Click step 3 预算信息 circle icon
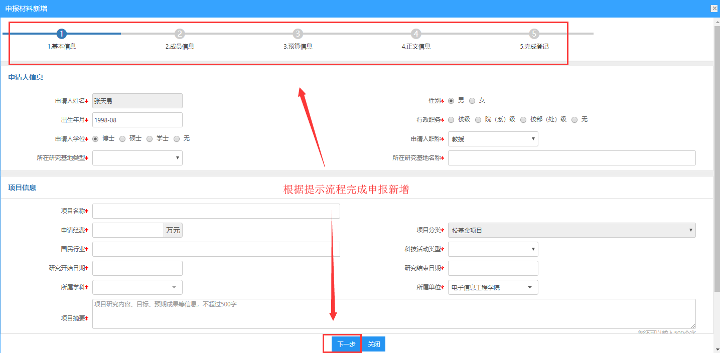720x353 pixels. (x=298, y=34)
